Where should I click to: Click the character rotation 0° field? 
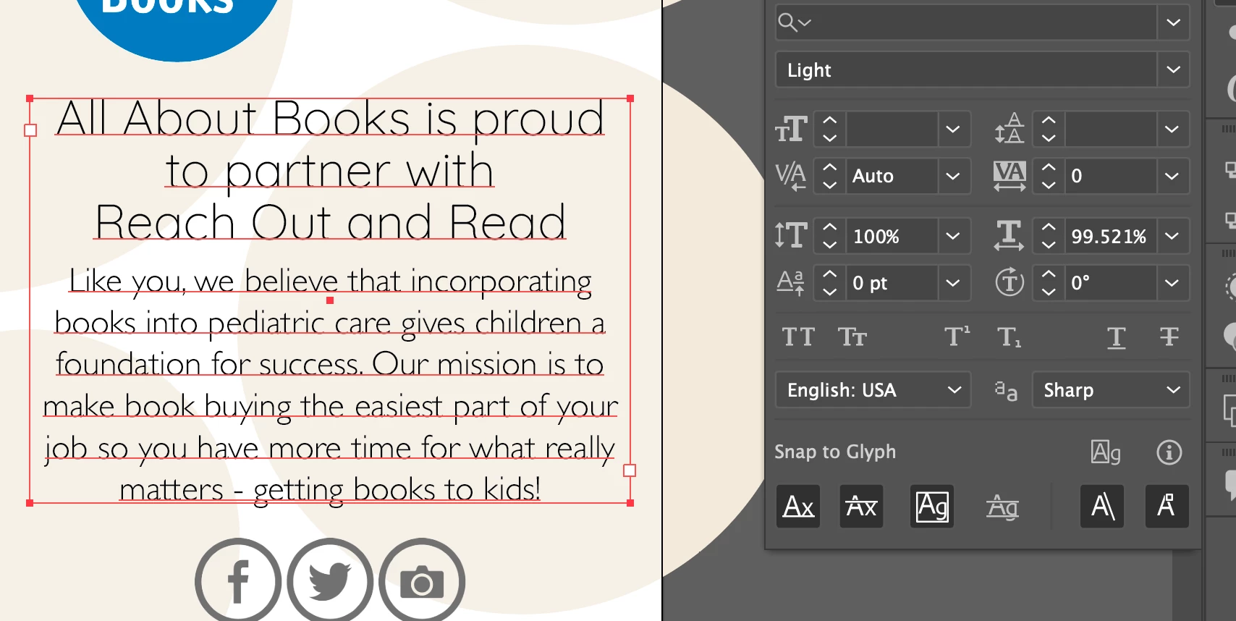coord(1111,283)
